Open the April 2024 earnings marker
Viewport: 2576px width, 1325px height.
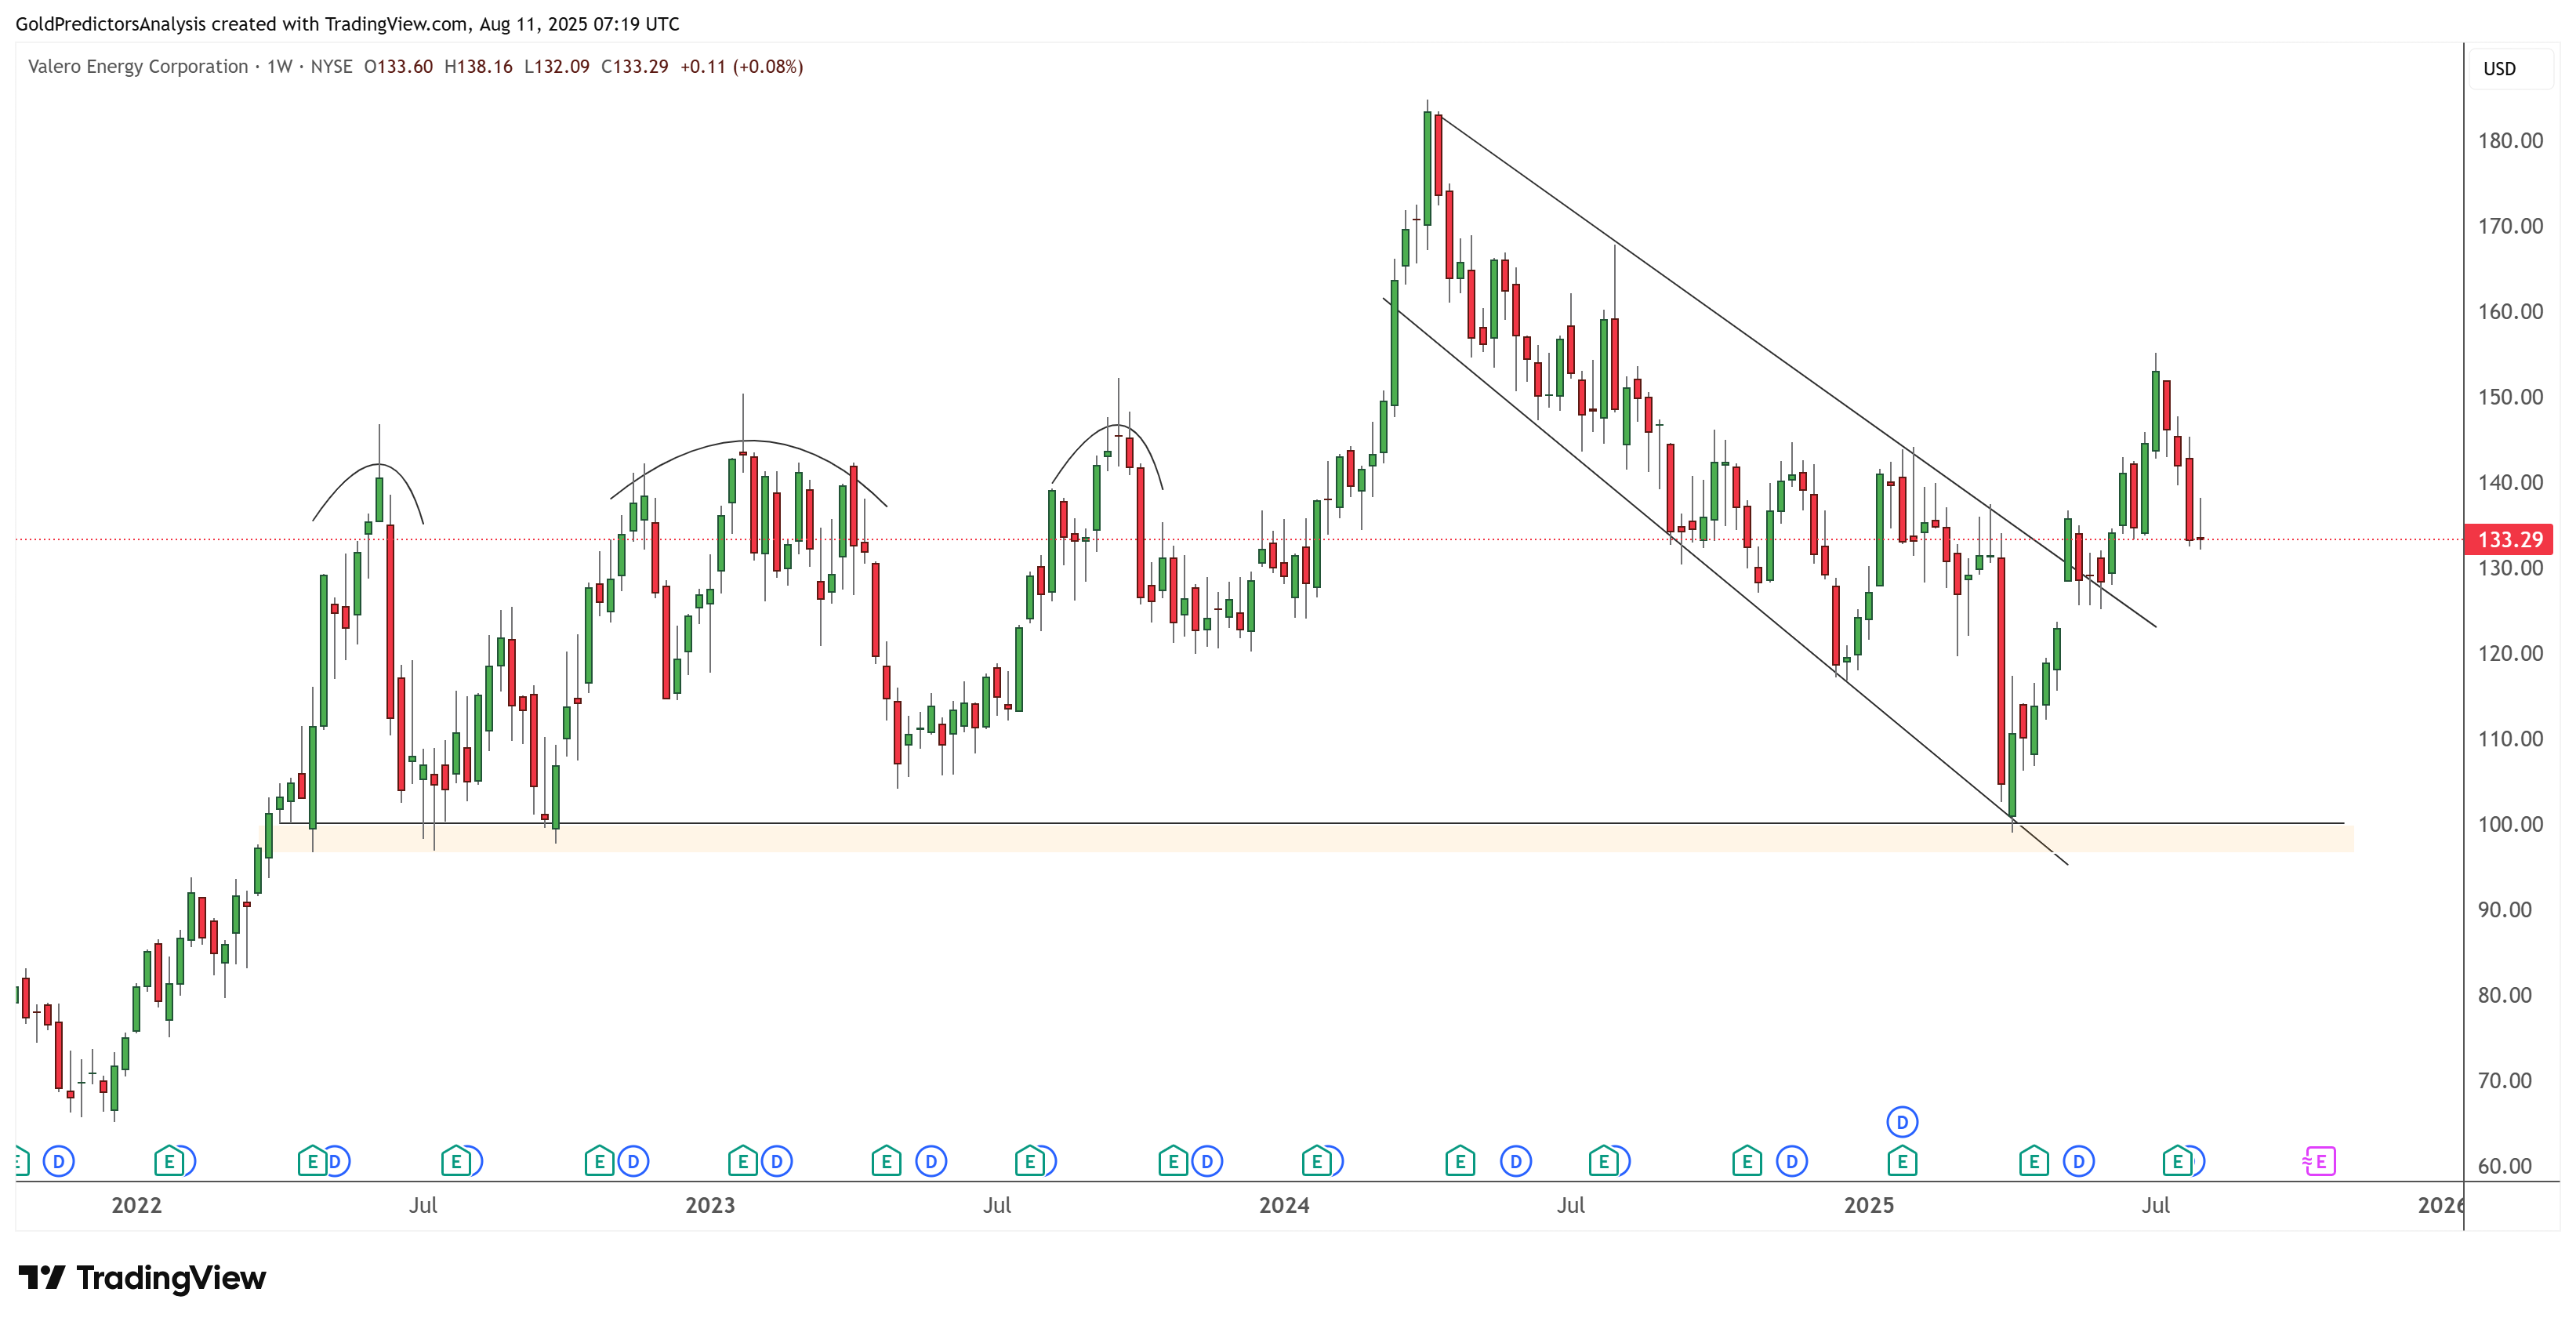click(1460, 1161)
